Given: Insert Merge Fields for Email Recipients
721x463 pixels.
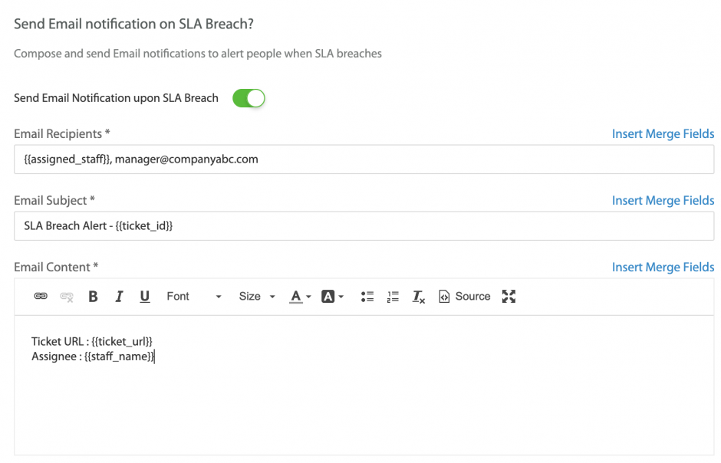Looking at the screenshot, I should tap(663, 134).
